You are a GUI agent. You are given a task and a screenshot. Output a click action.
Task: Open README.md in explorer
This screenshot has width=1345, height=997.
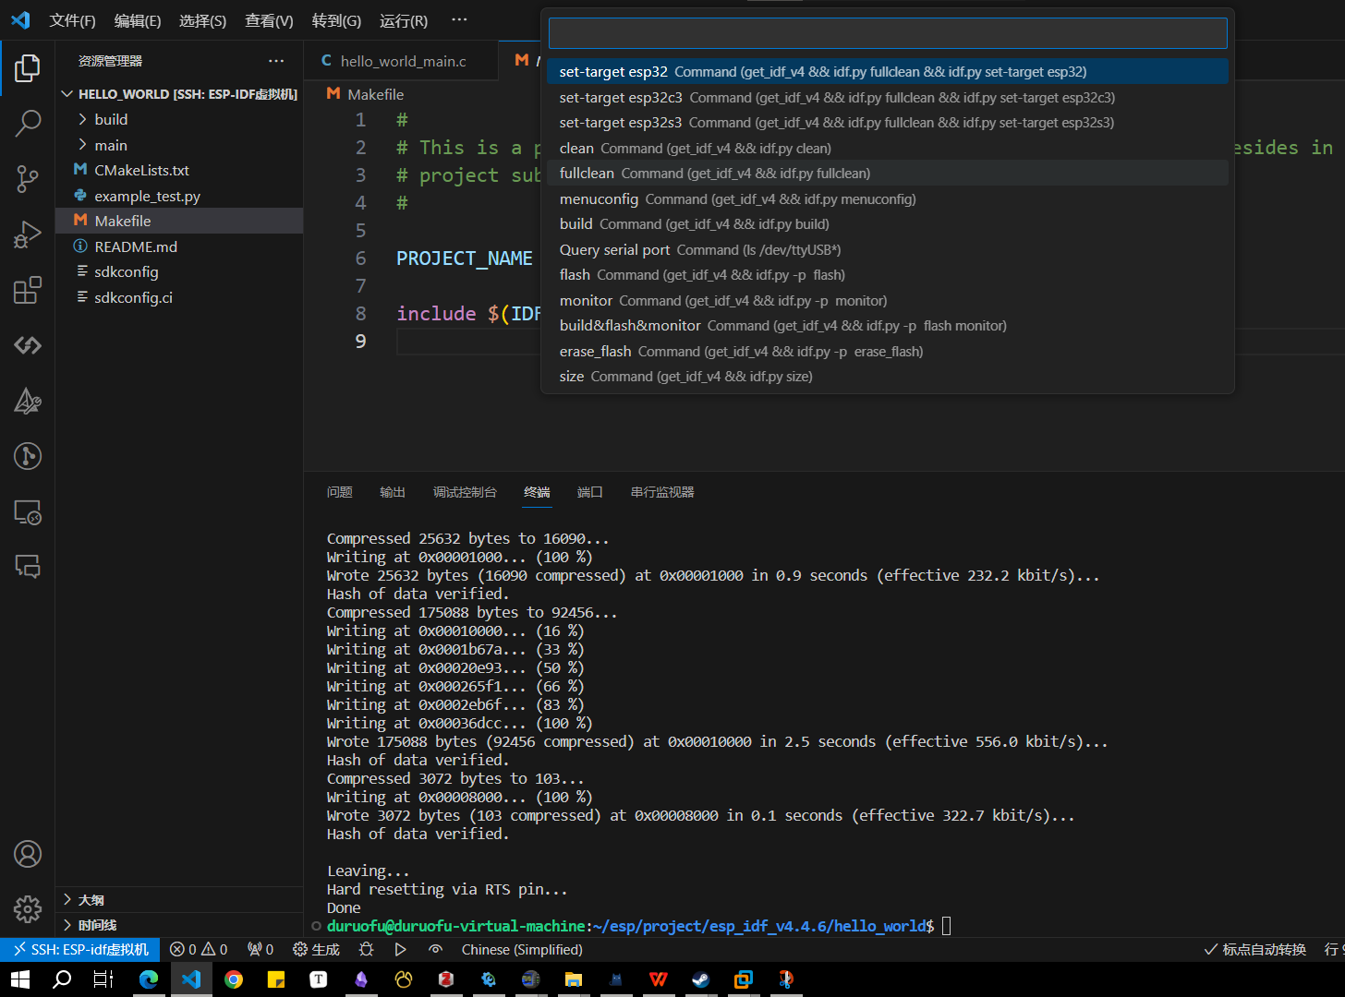click(x=179, y=246)
